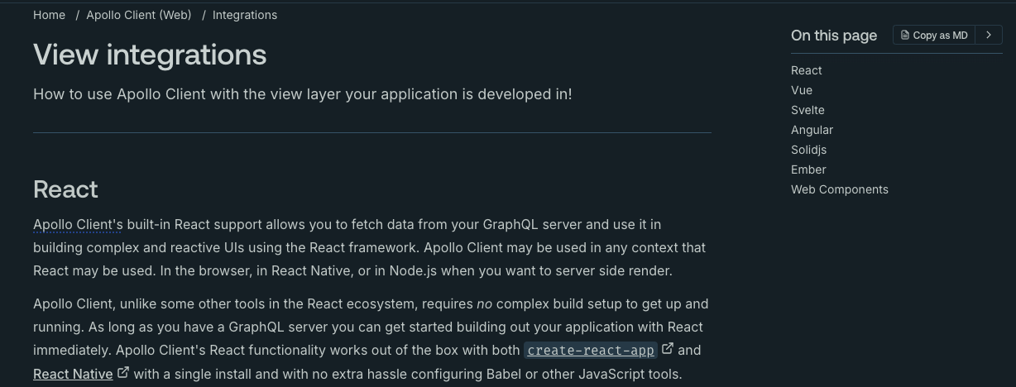
Task: Go to Home breadcrumb link
Action: (x=49, y=15)
